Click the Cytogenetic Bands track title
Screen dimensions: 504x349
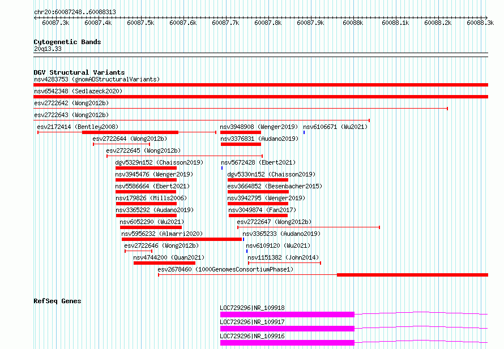tap(67, 42)
